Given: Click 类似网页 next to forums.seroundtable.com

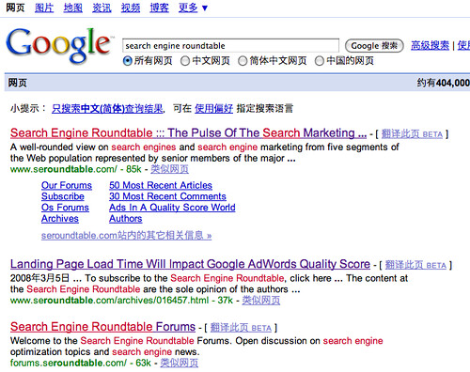Looking at the screenshot, I should pos(180,363).
